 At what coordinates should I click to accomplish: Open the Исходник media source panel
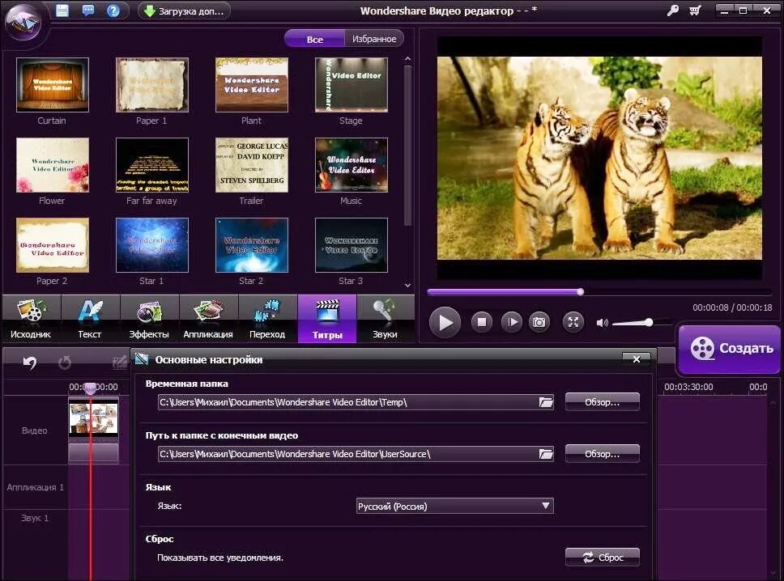[31, 318]
